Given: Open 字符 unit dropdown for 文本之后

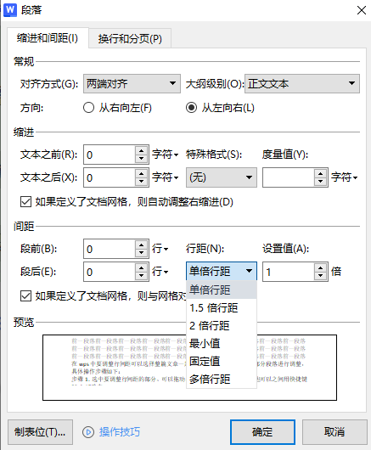Looking at the screenshot, I should coord(165,177).
